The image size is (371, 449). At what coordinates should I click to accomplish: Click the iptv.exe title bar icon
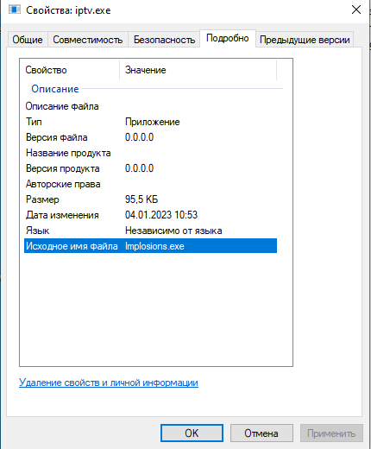tap(15, 9)
